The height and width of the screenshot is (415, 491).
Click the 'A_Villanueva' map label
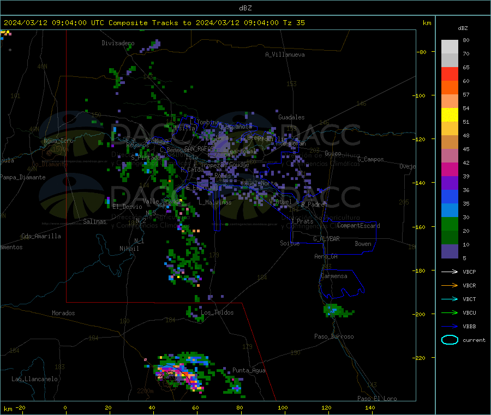(x=285, y=55)
